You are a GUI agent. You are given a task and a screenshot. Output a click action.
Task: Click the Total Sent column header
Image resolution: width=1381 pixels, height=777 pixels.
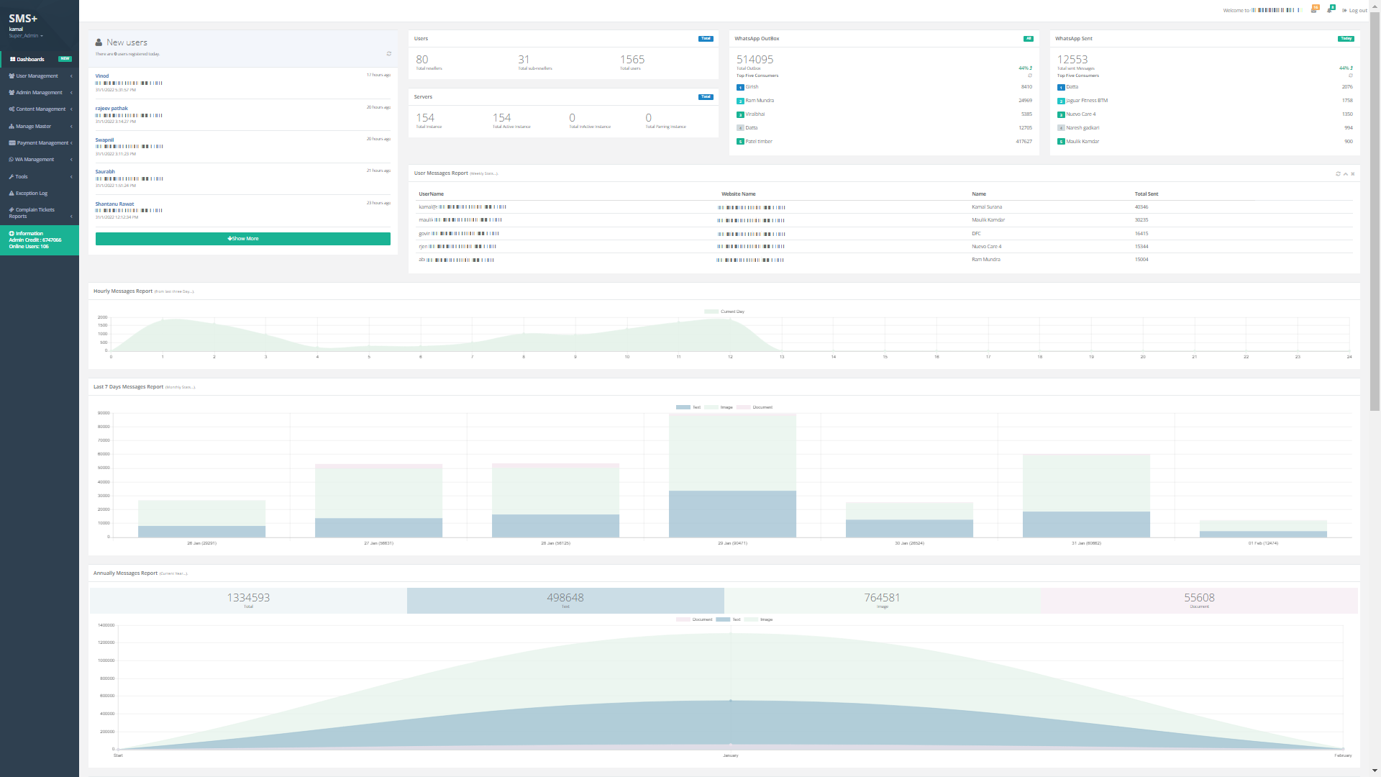click(1147, 194)
